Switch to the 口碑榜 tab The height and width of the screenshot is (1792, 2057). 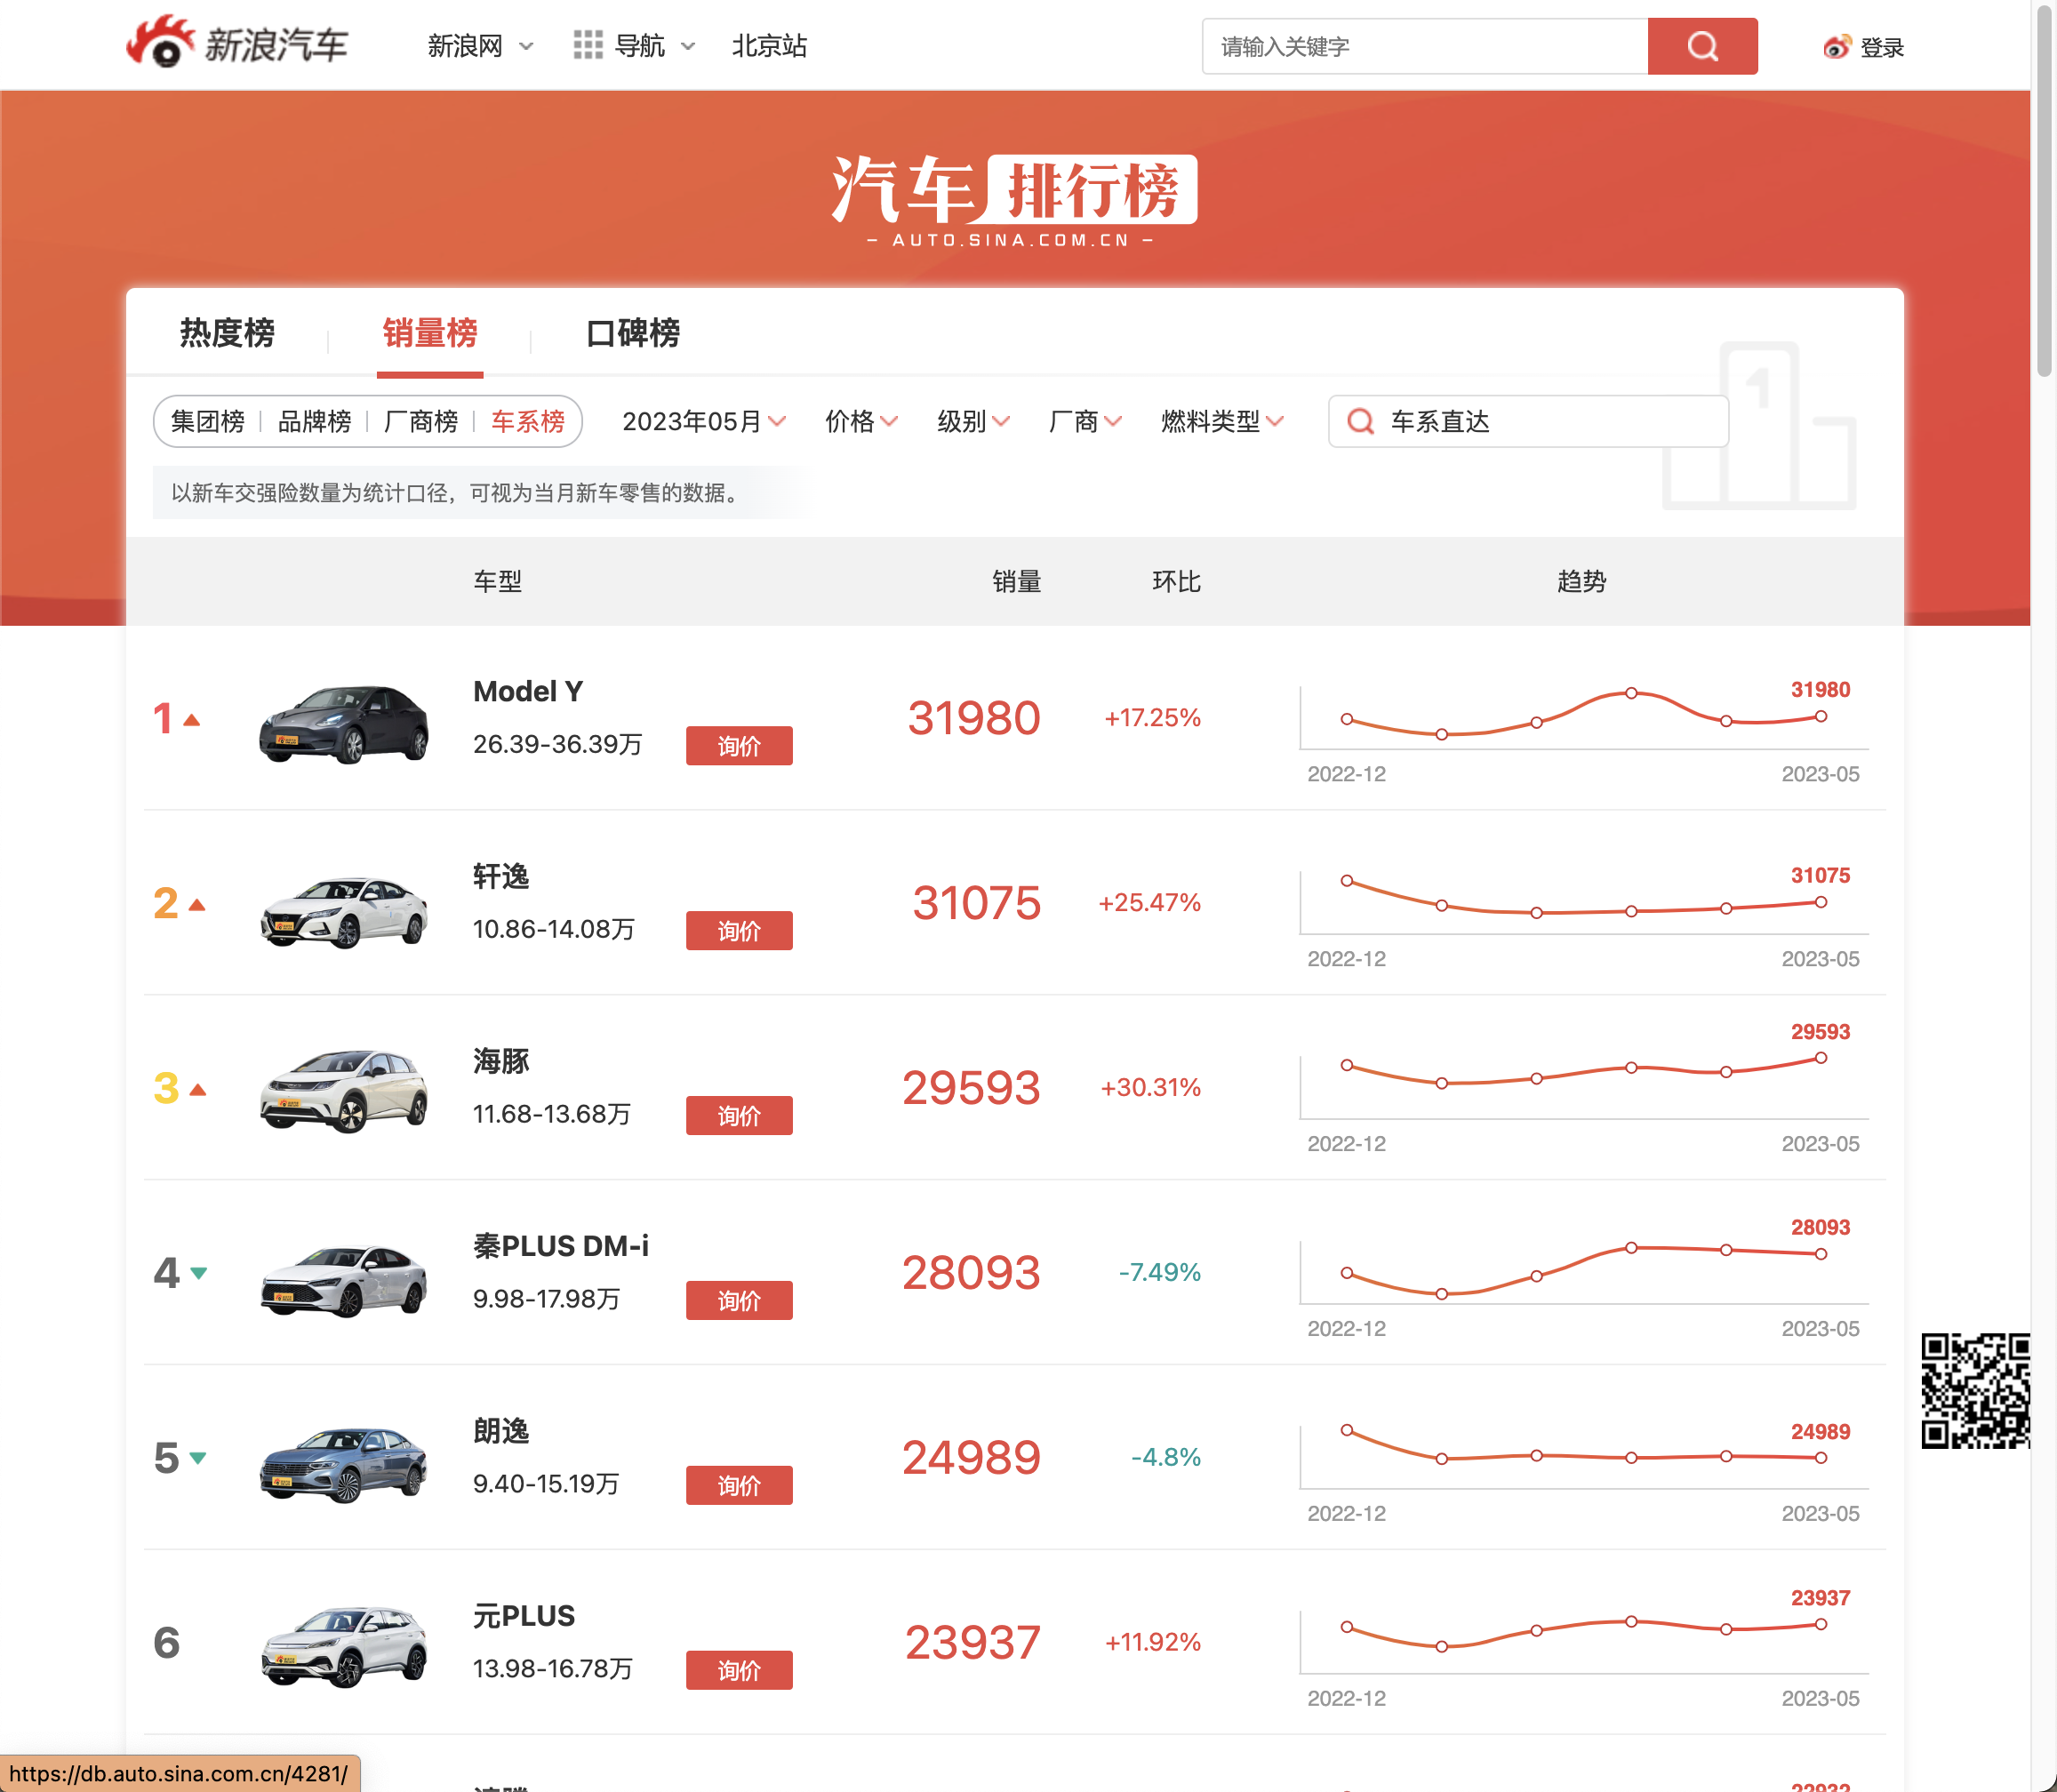point(633,332)
